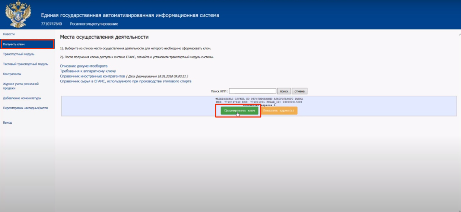This screenshot has width=461, height=212.
Task: Click the page scroll-up arrow at right edge
Action: click(x=460, y=34)
